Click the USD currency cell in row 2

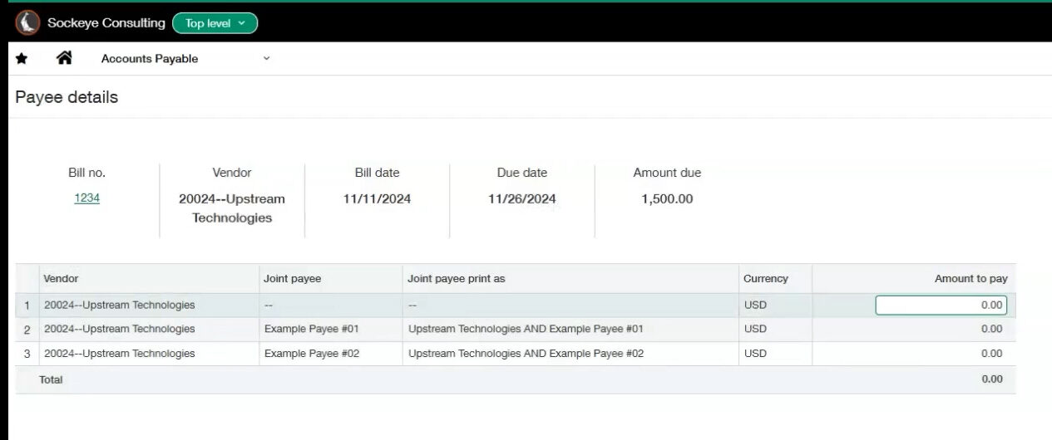pos(775,330)
